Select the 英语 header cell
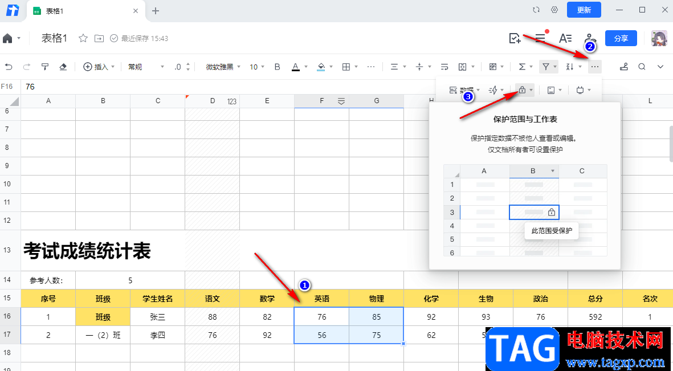The image size is (673, 371). click(321, 299)
